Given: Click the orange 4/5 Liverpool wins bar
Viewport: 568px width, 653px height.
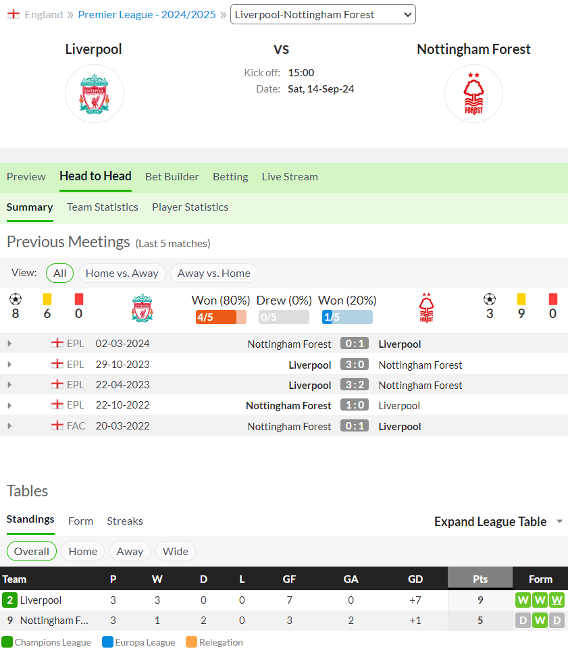Looking at the screenshot, I should pos(221,317).
